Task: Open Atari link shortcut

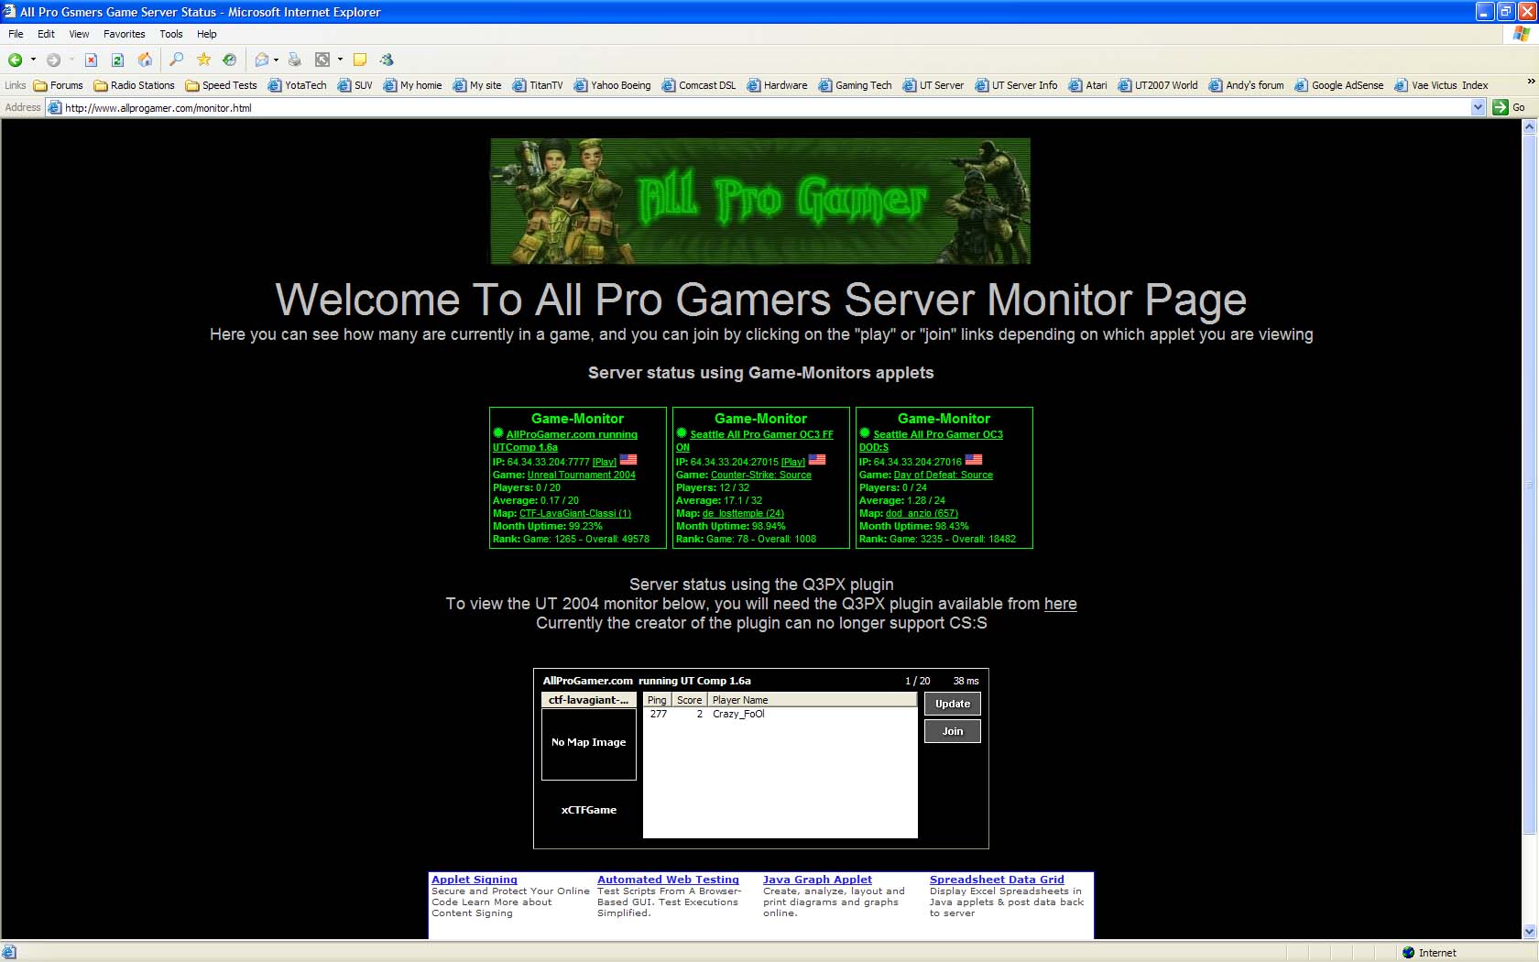Action: (1087, 85)
